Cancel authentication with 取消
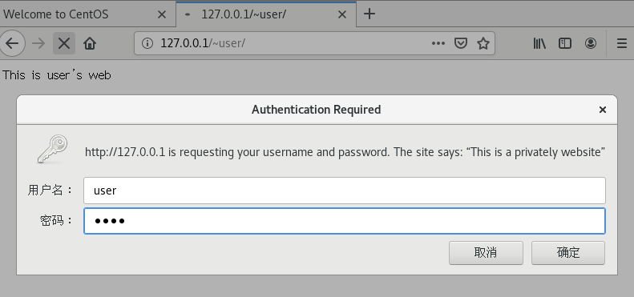The image size is (634, 297). point(486,253)
